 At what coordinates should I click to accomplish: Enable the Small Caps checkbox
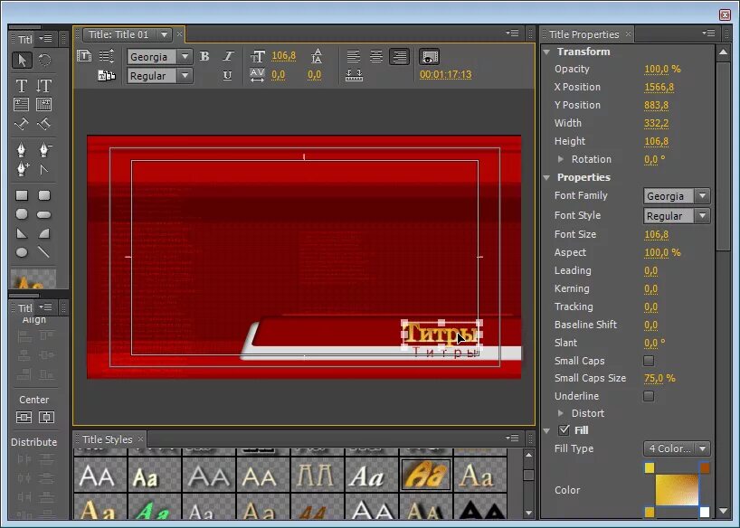(649, 361)
